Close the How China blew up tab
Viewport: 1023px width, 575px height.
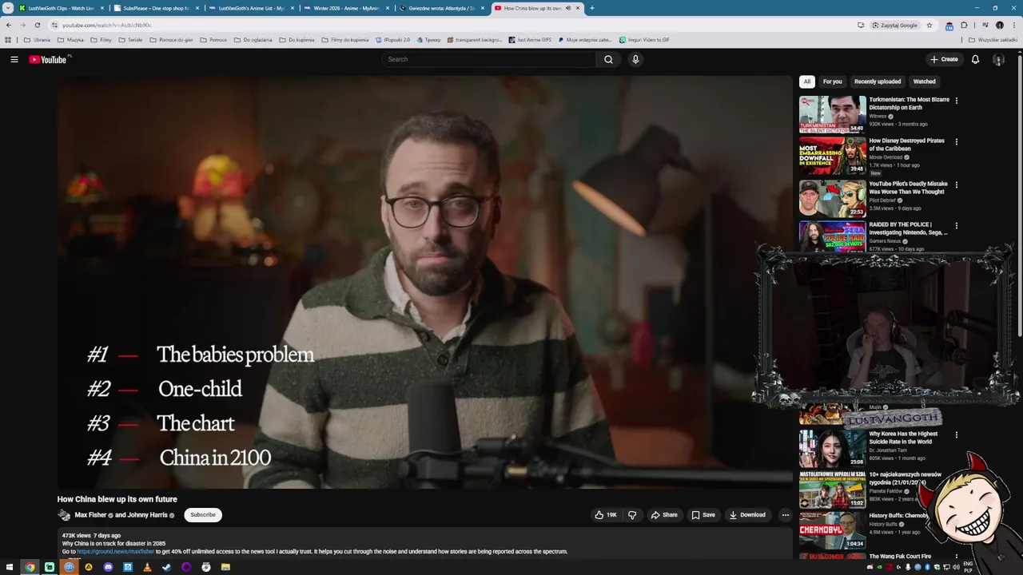pyautogui.click(x=578, y=8)
